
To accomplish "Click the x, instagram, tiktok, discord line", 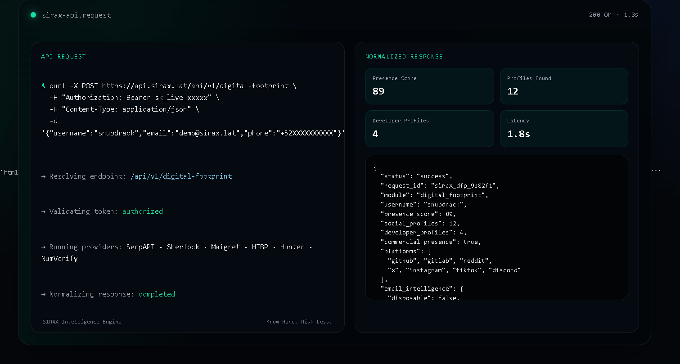I will (x=455, y=270).
